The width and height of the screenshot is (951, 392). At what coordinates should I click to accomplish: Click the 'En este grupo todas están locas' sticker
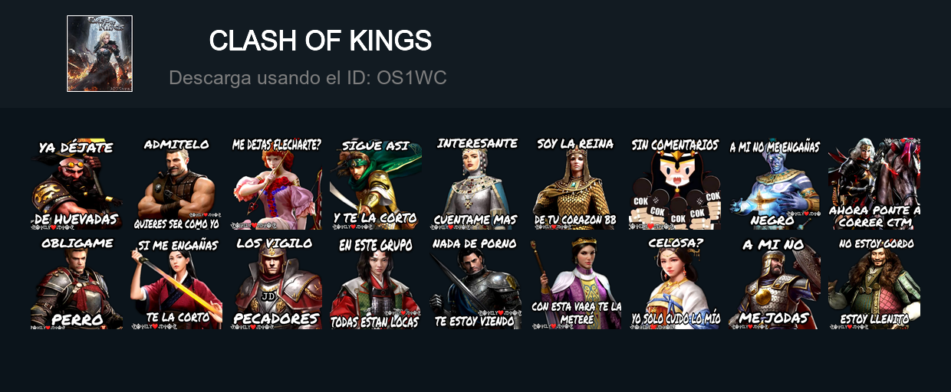376,283
